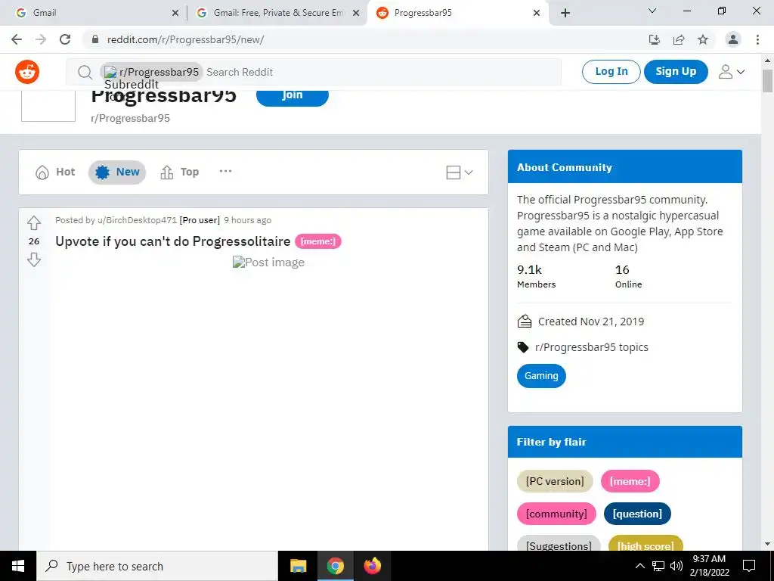
Task: Click the Chrome taskbar icon
Action: [x=335, y=566]
